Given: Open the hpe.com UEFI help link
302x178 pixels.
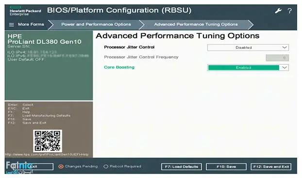Looking at the screenshot, I should click(47, 154).
